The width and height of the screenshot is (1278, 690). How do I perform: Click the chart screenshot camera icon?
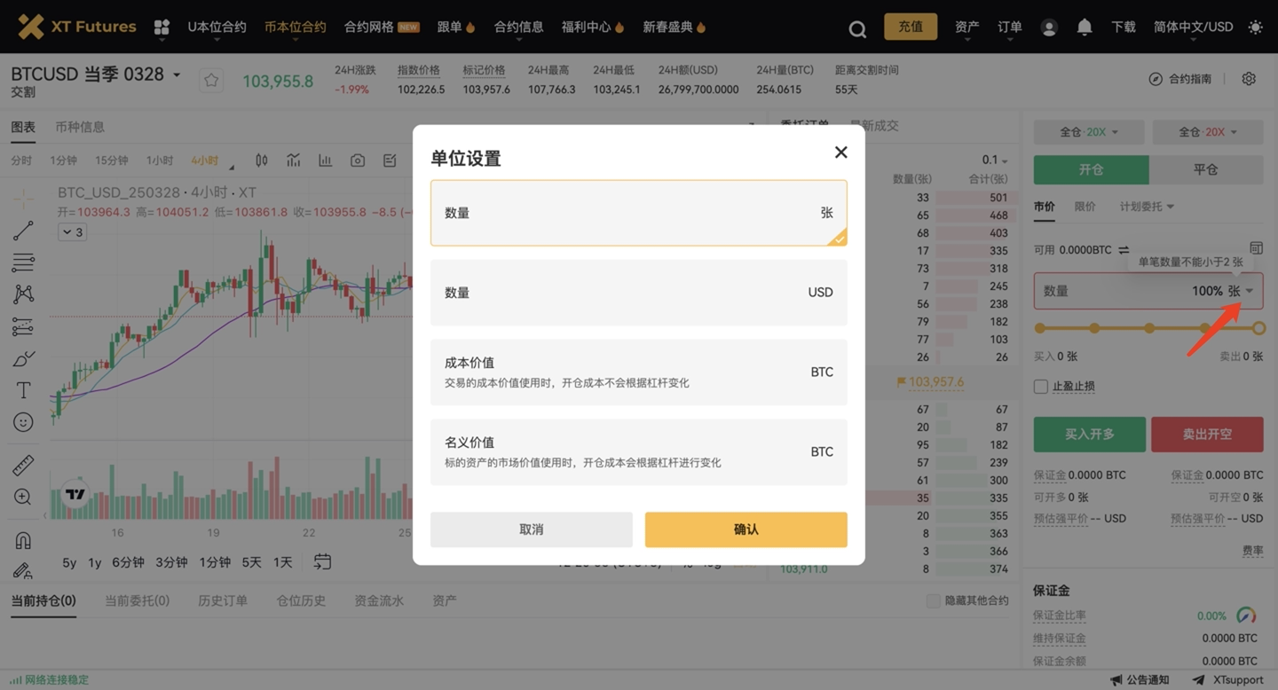point(358,161)
